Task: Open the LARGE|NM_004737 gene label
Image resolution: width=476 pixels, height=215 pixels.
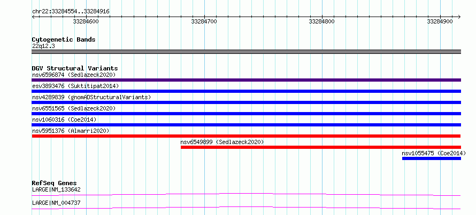Action: pyautogui.click(x=56, y=203)
